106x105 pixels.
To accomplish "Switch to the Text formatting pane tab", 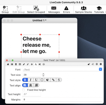I will tap(36, 64).
